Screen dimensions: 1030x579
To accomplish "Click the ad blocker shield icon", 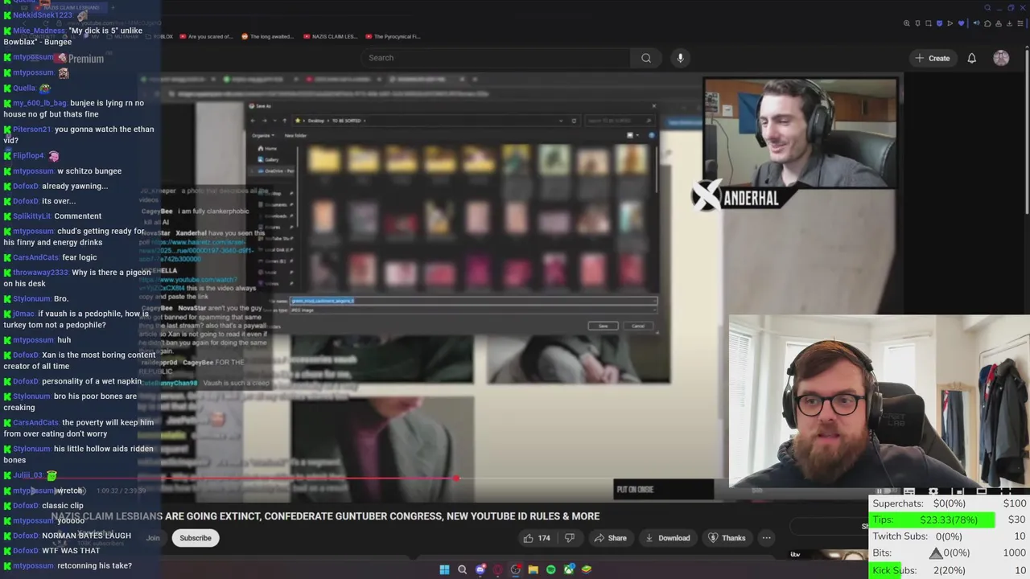I will 939,23.
